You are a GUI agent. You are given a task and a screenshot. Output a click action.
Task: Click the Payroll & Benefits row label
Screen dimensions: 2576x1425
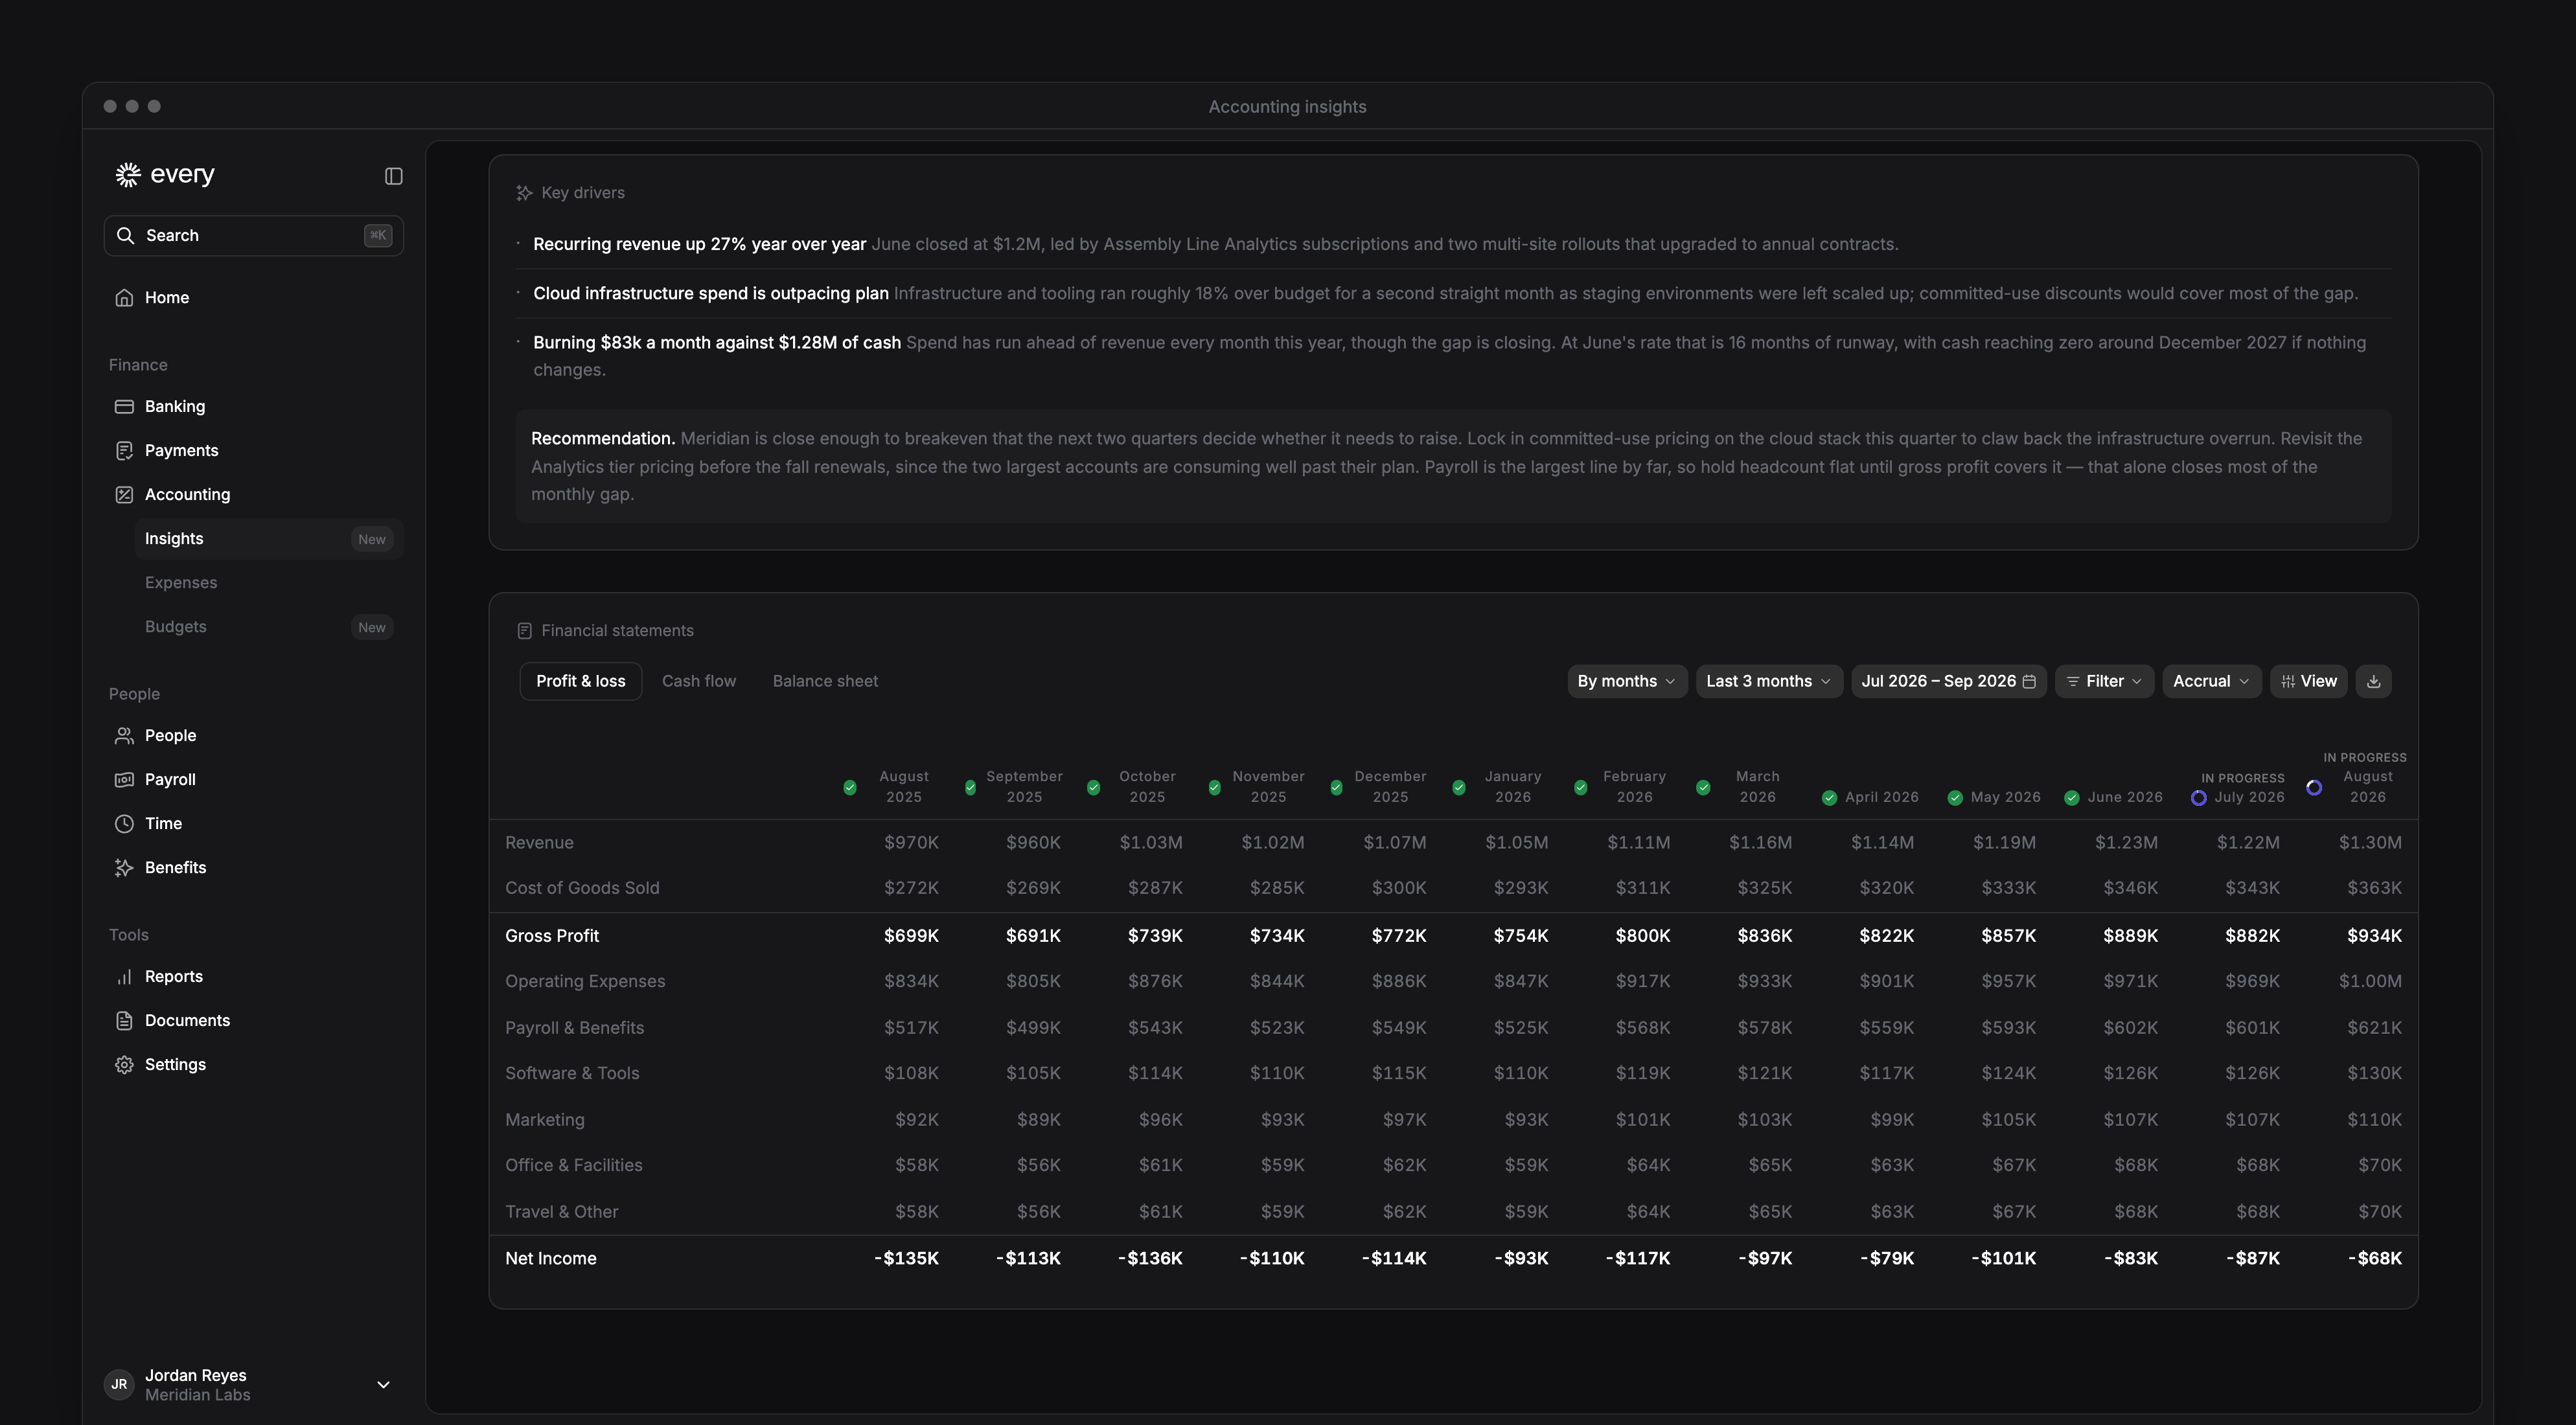tap(574, 1028)
